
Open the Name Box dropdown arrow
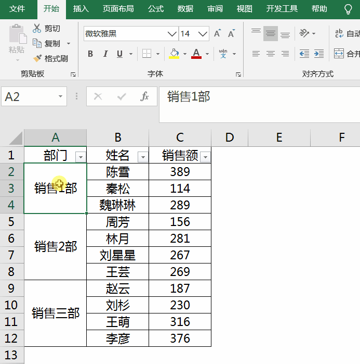(x=60, y=96)
